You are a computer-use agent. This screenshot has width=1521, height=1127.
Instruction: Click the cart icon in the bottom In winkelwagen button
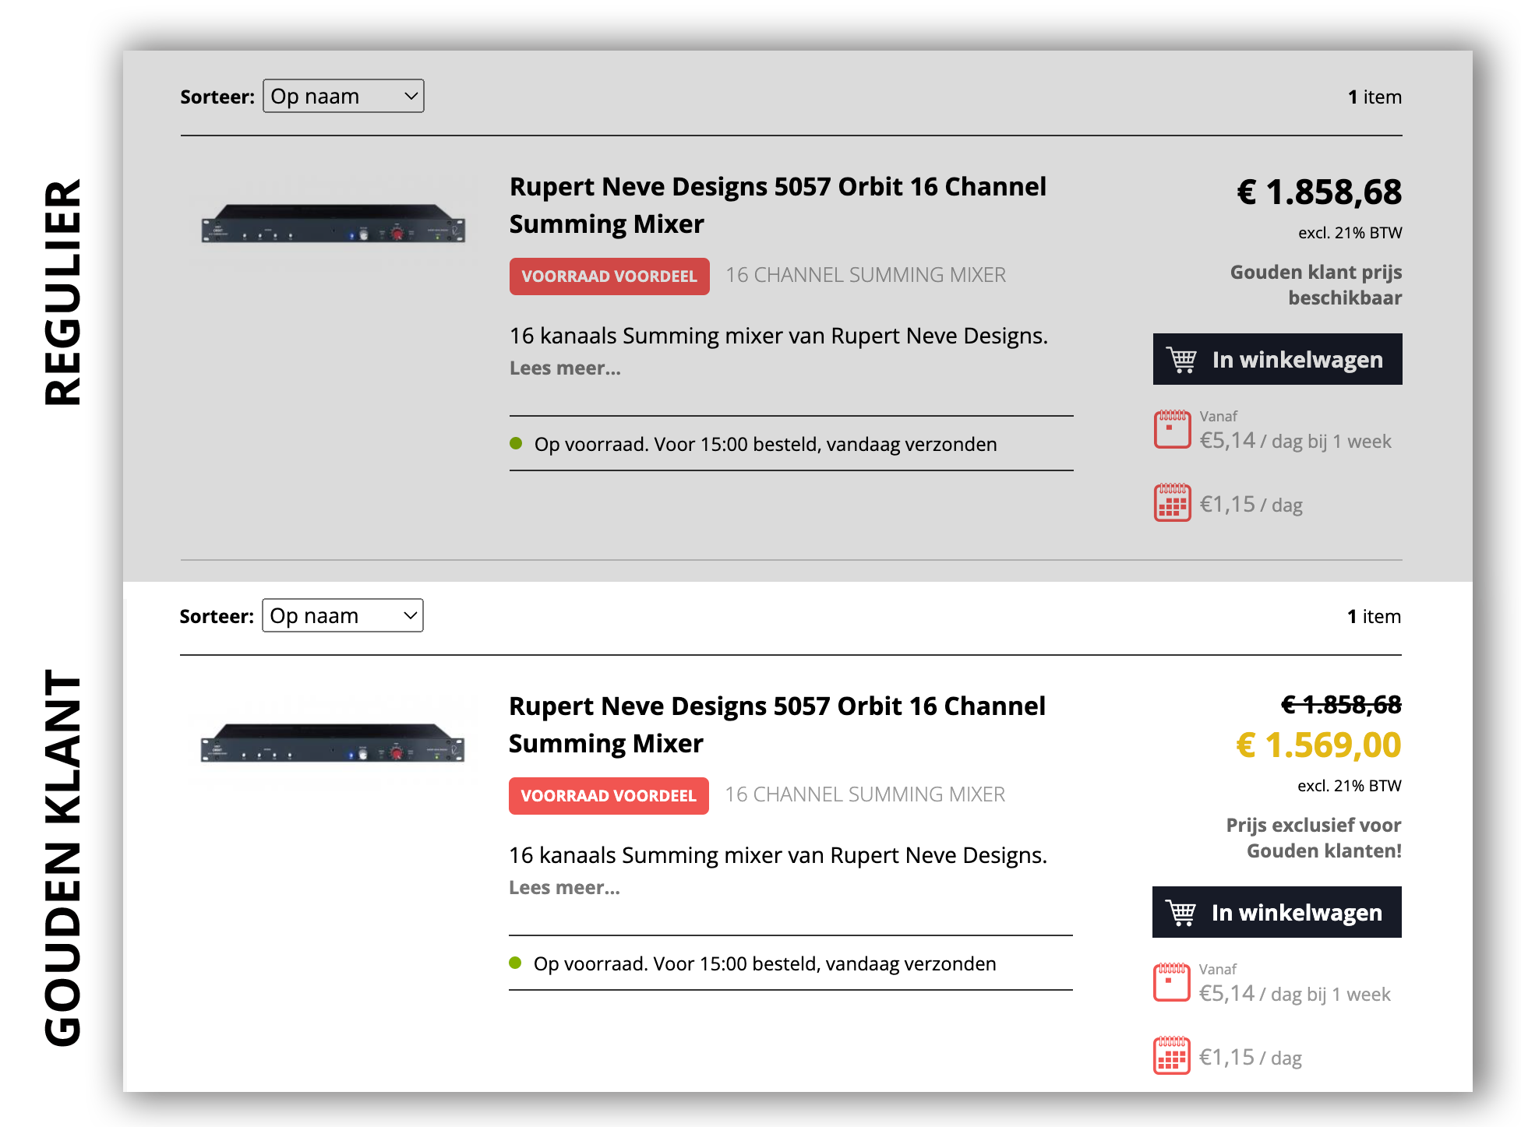click(1180, 913)
